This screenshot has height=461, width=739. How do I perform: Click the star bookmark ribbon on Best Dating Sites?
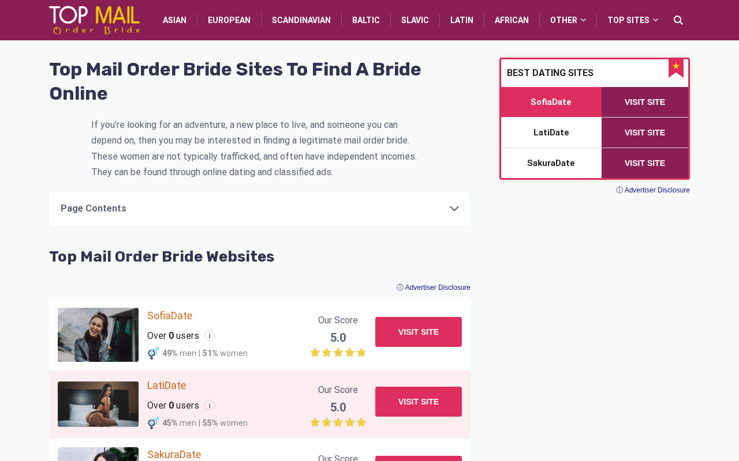click(676, 68)
